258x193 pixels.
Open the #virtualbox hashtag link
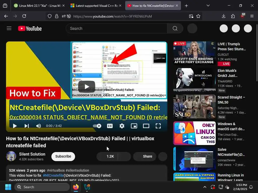56,170
